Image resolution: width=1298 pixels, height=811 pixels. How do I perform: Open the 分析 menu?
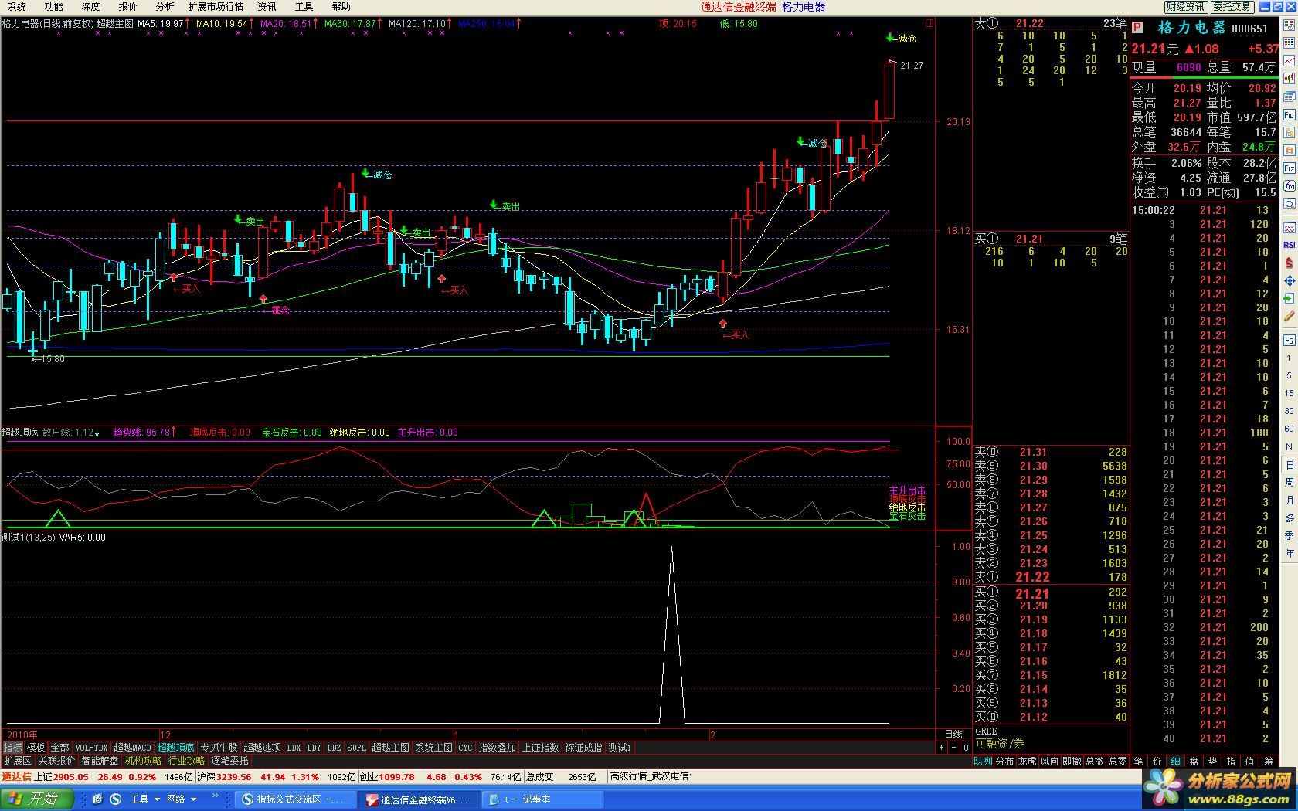(165, 6)
